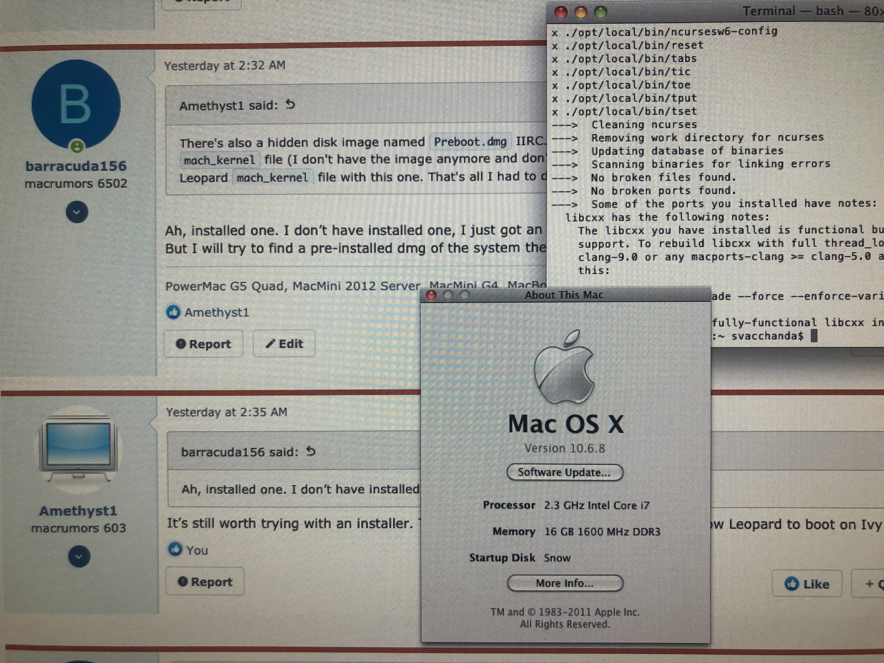Viewport: 884px width, 663px height.
Task: Click the Apple logo in About This Mac
Action: tap(564, 368)
